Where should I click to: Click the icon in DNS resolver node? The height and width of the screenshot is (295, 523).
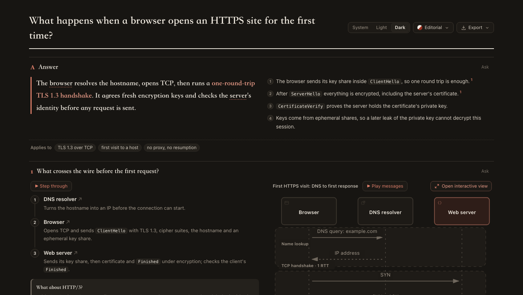point(363,203)
